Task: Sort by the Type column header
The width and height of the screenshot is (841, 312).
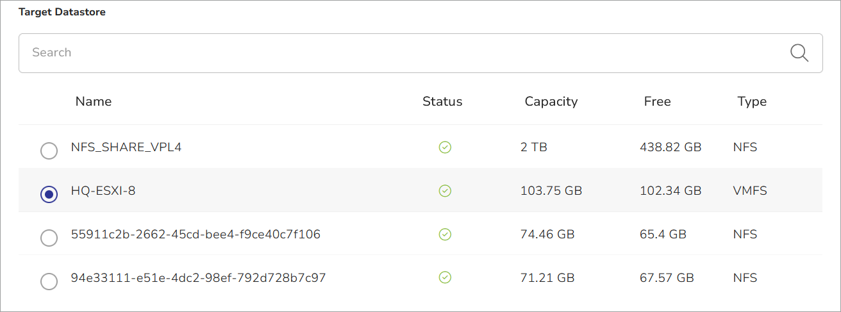Action: click(x=752, y=101)
